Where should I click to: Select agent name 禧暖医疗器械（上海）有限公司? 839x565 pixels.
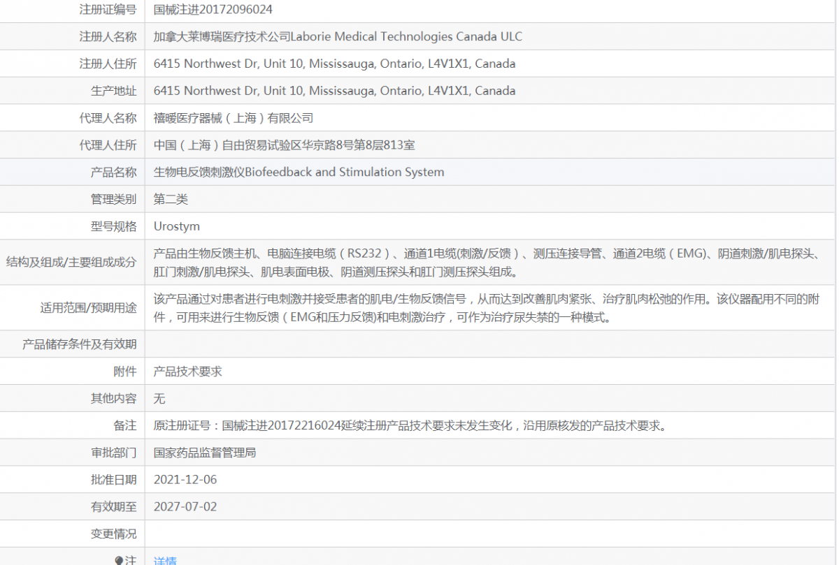[234, 118]
